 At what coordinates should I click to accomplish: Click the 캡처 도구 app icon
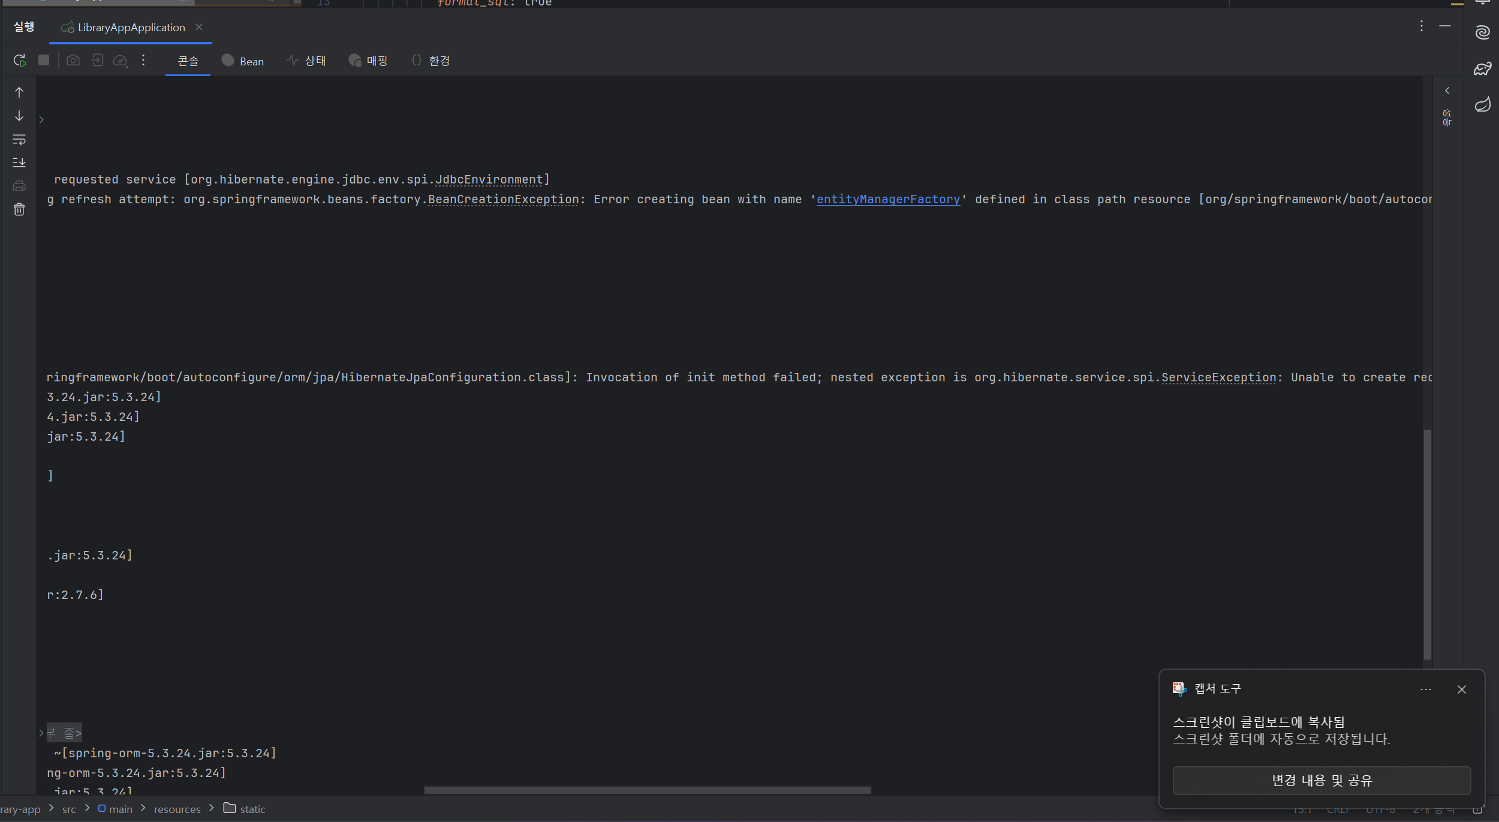pyautogui.click(x=1179, y=689)
